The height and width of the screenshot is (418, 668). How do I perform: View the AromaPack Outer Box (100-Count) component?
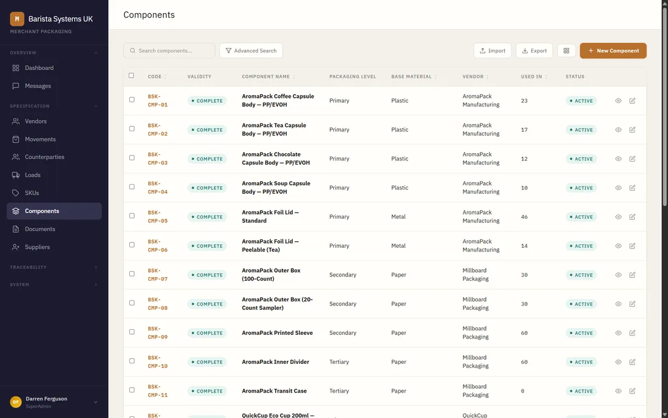618,275
